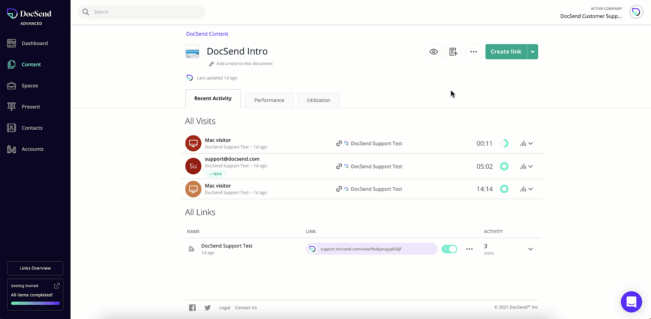Open the DocSend Intro document thumbnail
Viewport: 651px width, 319px height.
[x=192, y=51]
